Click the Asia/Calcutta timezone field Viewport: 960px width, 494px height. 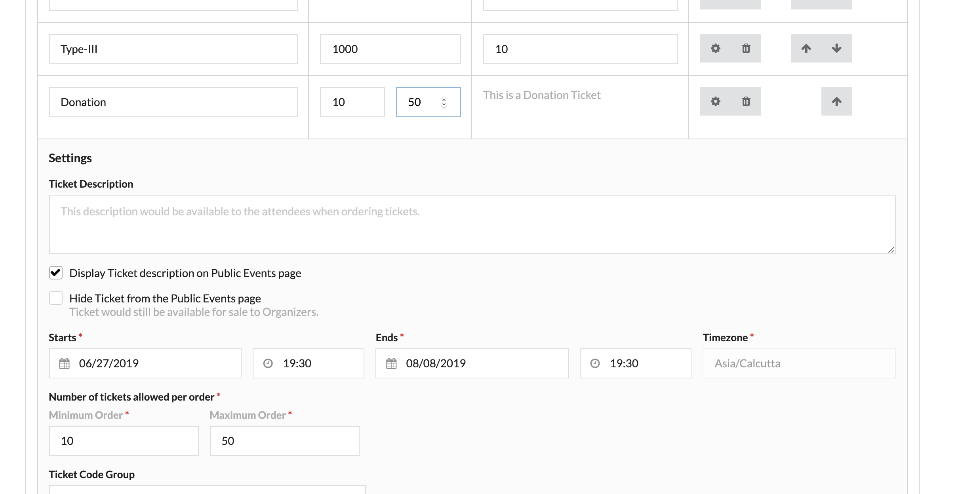798,363
